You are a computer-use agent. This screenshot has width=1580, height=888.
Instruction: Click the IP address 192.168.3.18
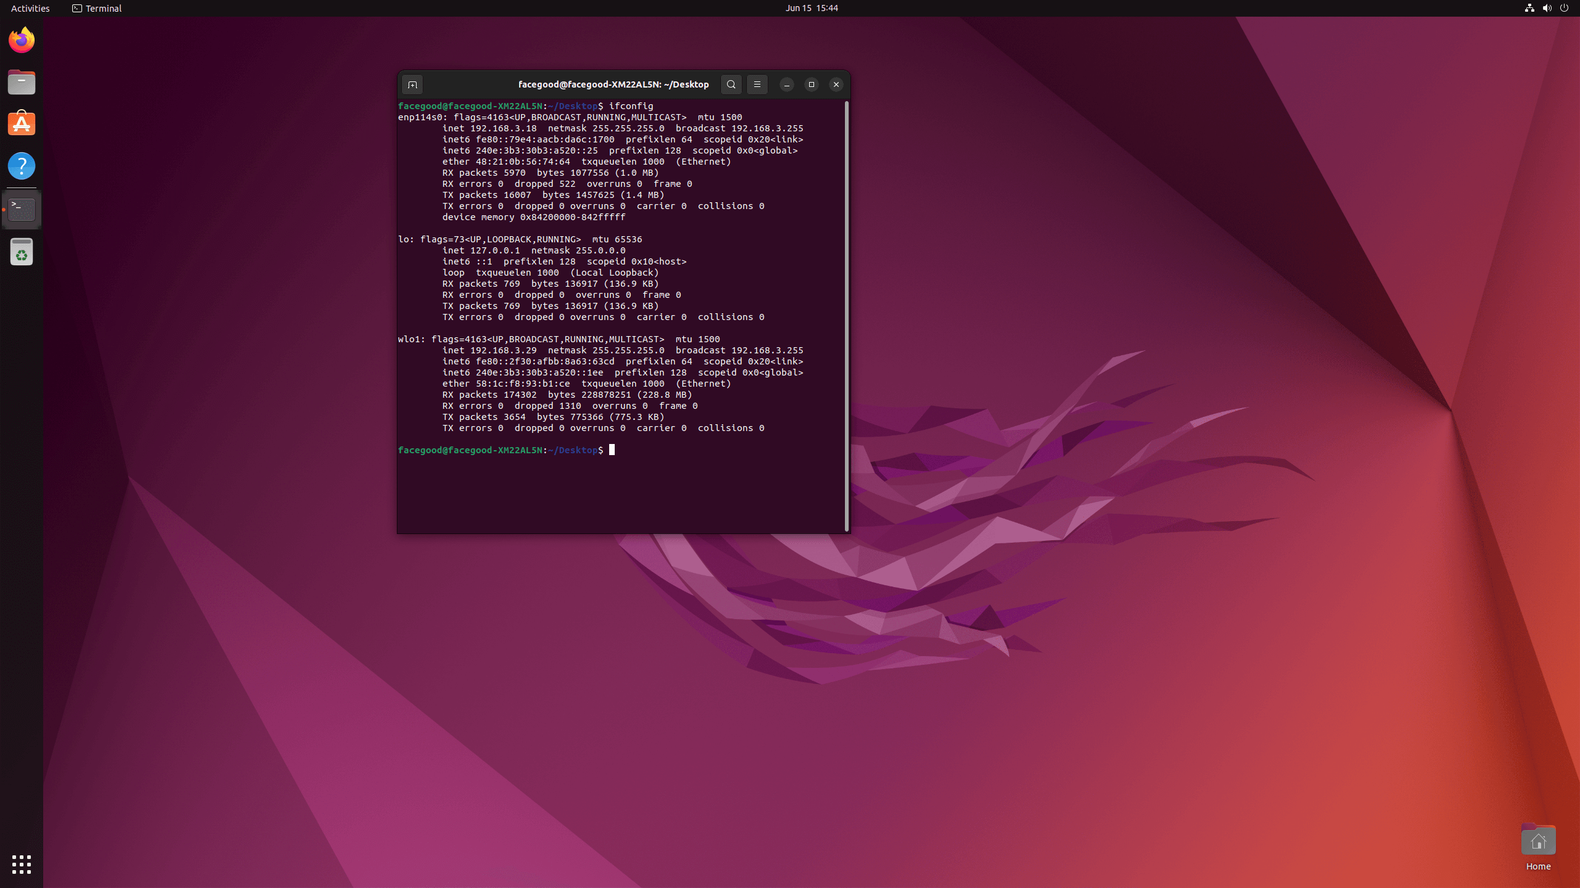click(x=504, y=128)
